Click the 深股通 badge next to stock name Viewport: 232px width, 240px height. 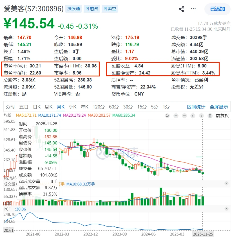[x=73, y=9]
